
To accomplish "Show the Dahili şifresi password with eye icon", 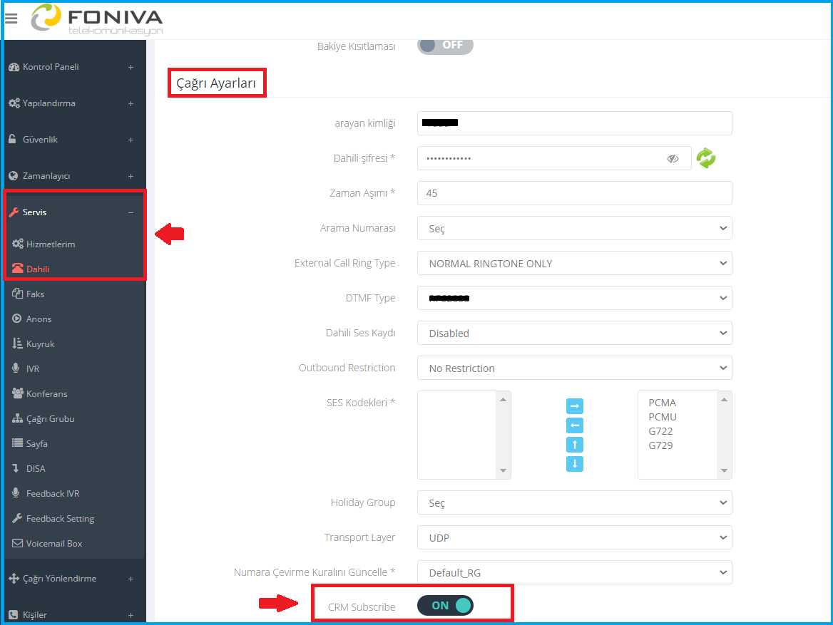I will pos(673,159).
